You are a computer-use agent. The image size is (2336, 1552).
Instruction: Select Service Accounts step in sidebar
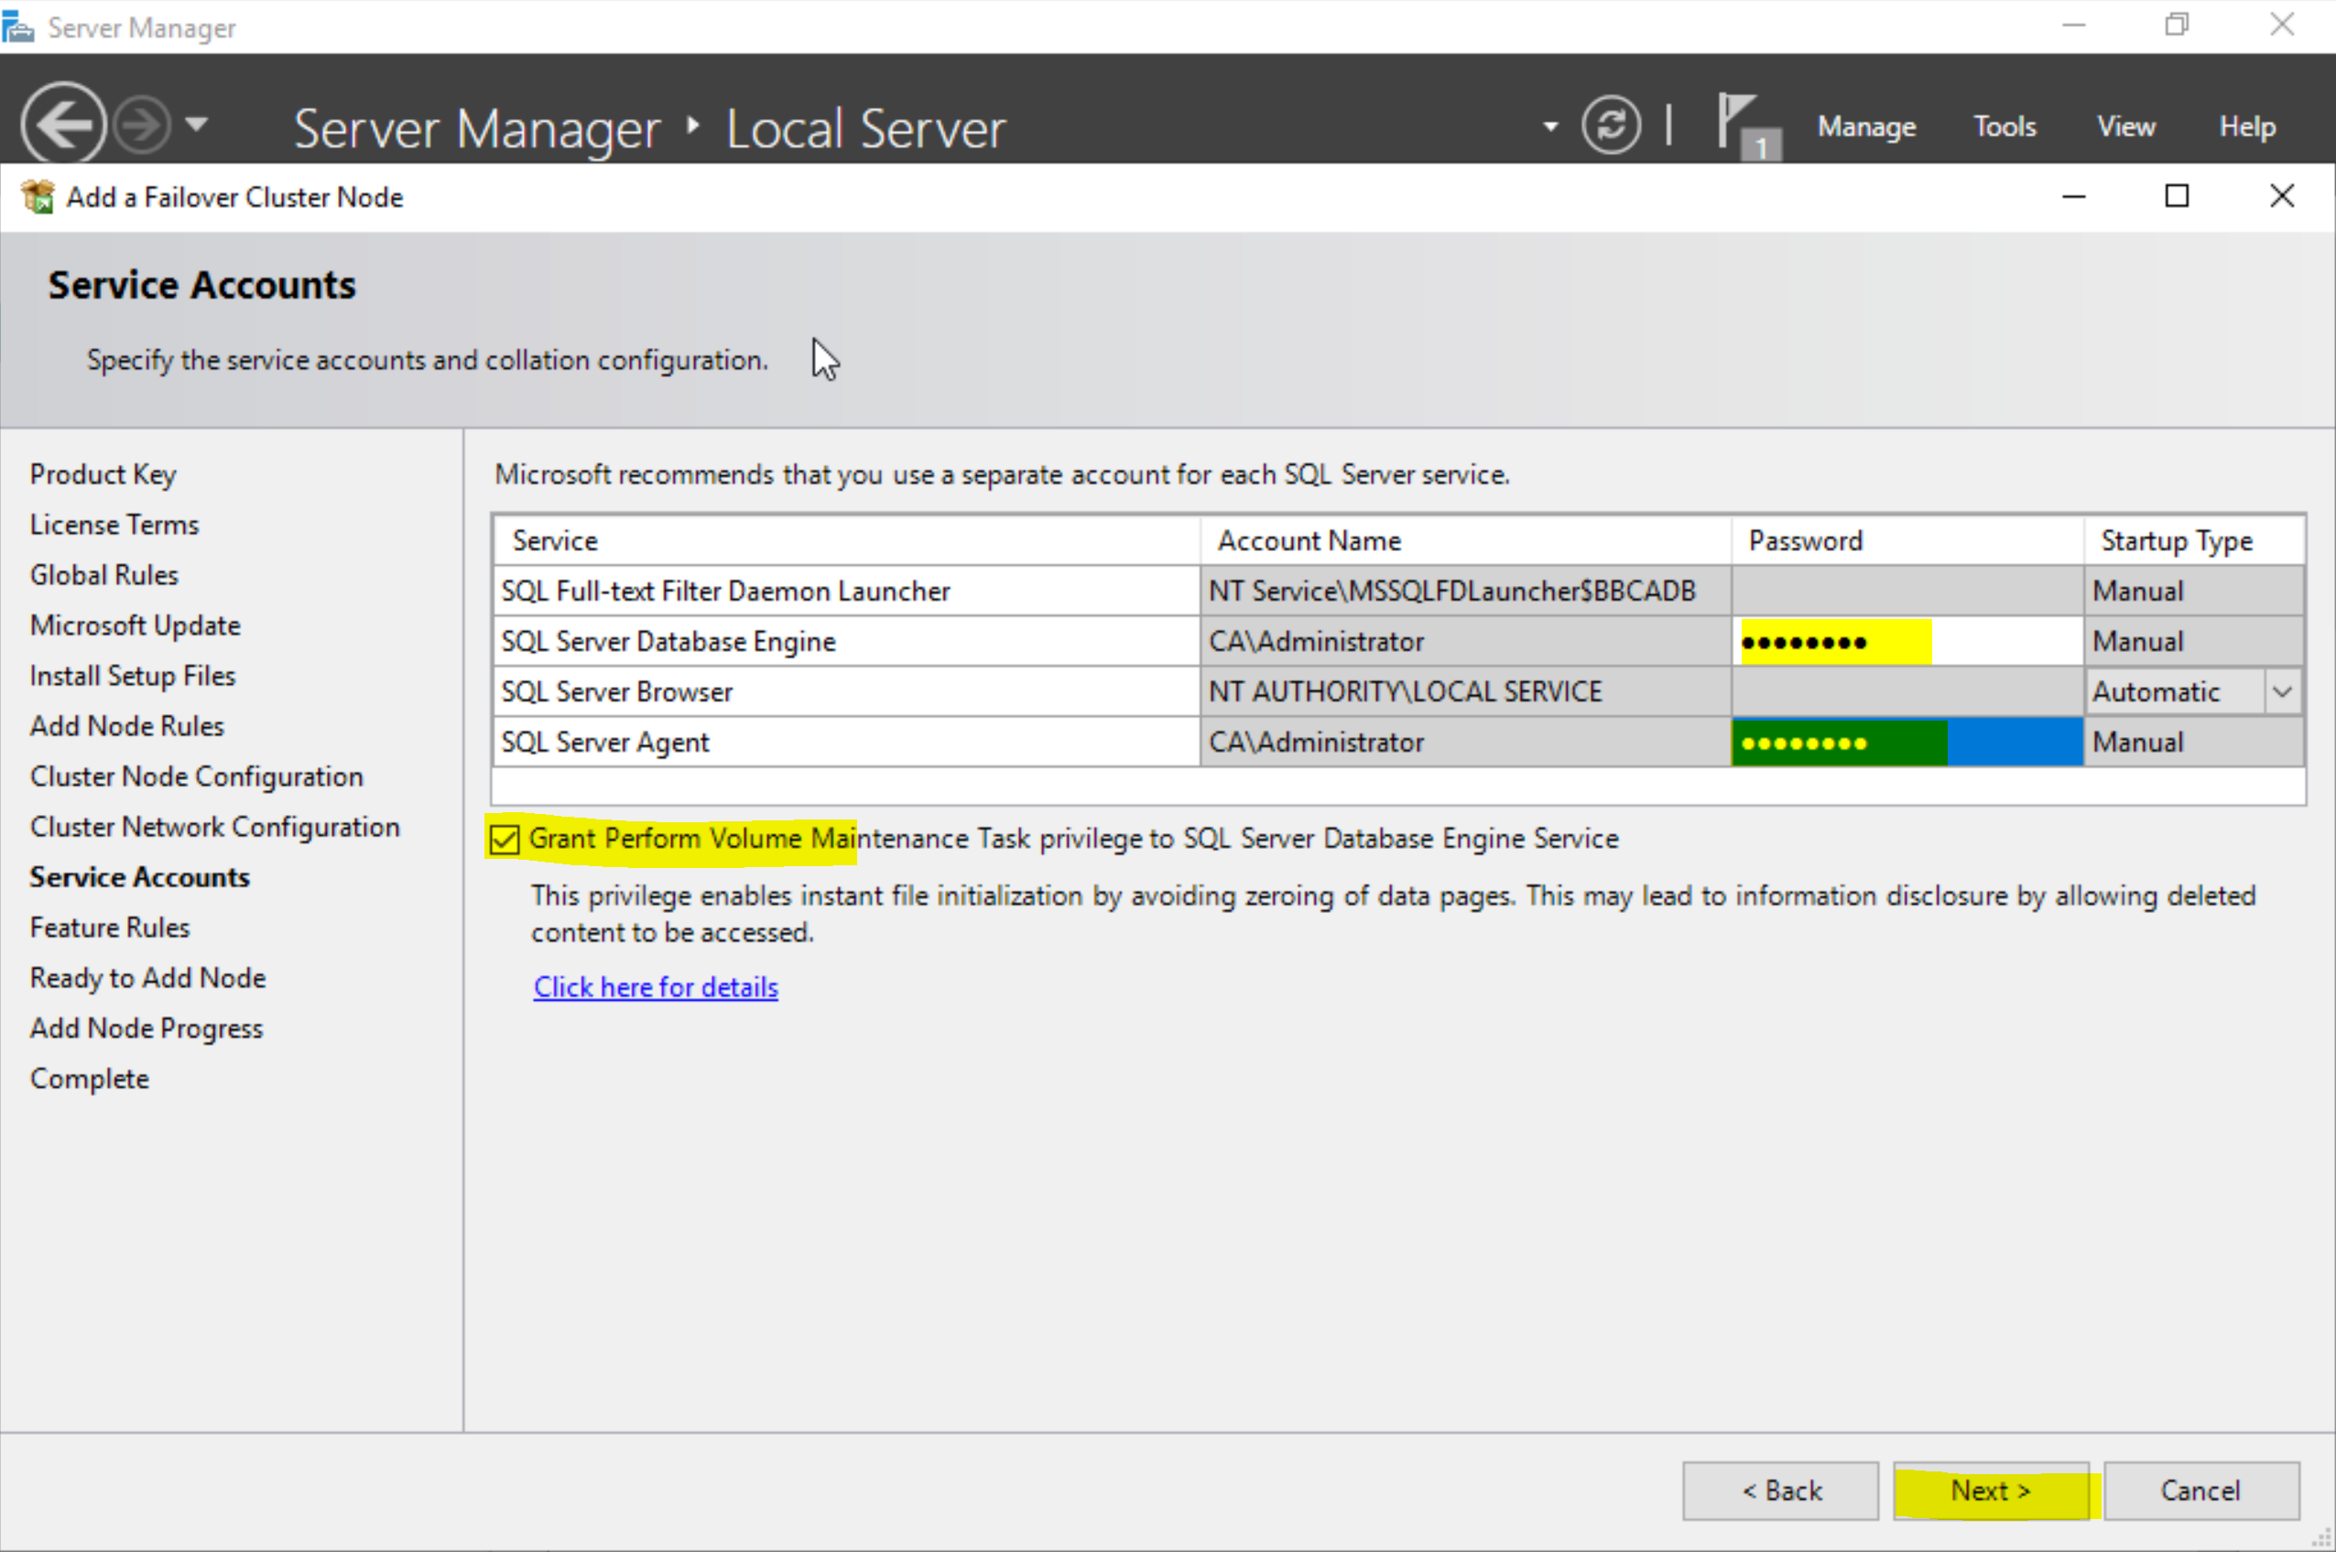pos(139,877)
